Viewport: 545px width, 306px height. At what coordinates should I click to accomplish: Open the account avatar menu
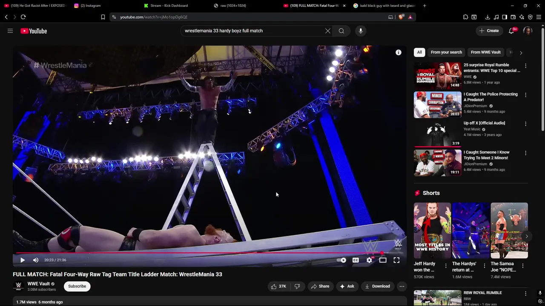528,31
